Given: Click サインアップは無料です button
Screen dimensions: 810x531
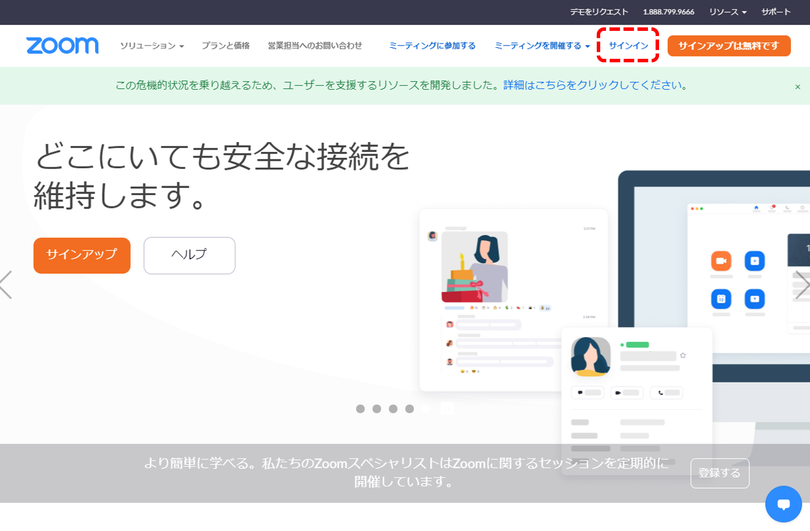Looking at the screenshot, I should 729,46.
